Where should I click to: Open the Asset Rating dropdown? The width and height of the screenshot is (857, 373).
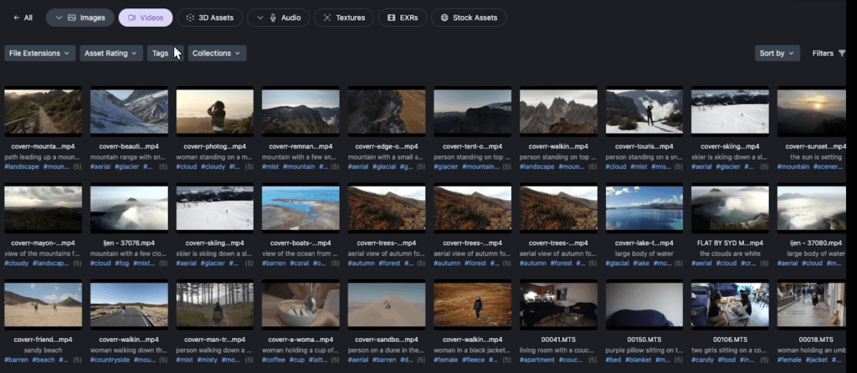pos(111,54)
